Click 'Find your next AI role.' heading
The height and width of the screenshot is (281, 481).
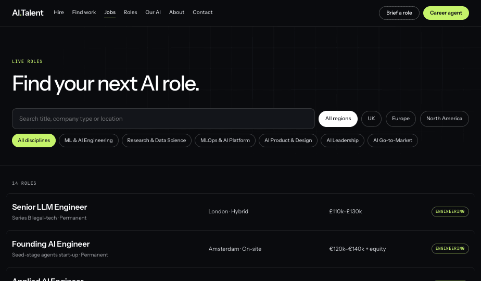tap(106, 84)
